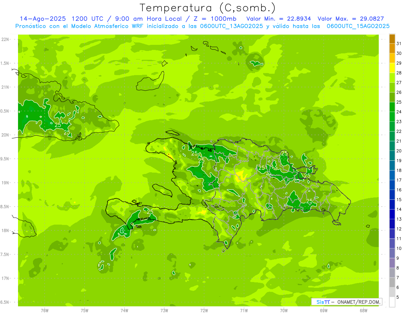The width and height of the screenshot is (408, 315).
Task: Click the green legend swatch between 24 and 25
Action: 392,107
